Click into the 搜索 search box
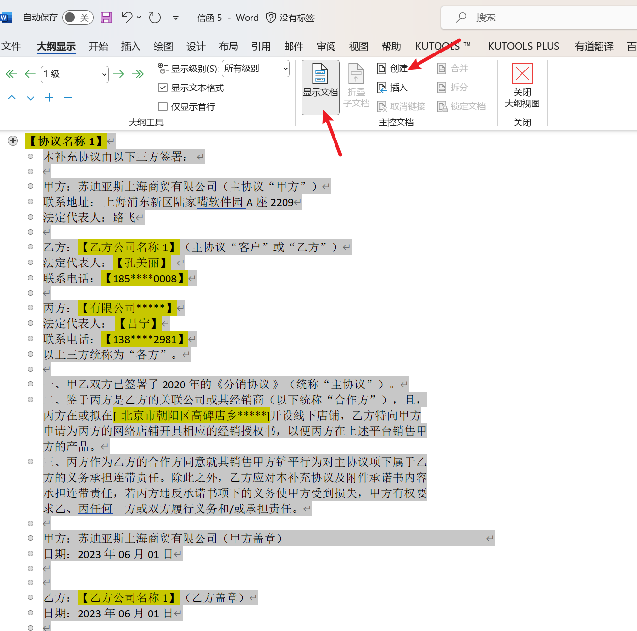This screenshot has width=637, height=631. [x=539, y=18]
